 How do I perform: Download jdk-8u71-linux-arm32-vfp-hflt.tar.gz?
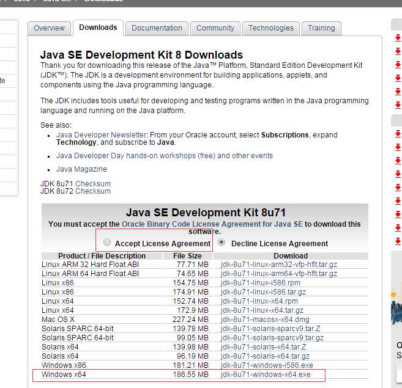point(279,265)
